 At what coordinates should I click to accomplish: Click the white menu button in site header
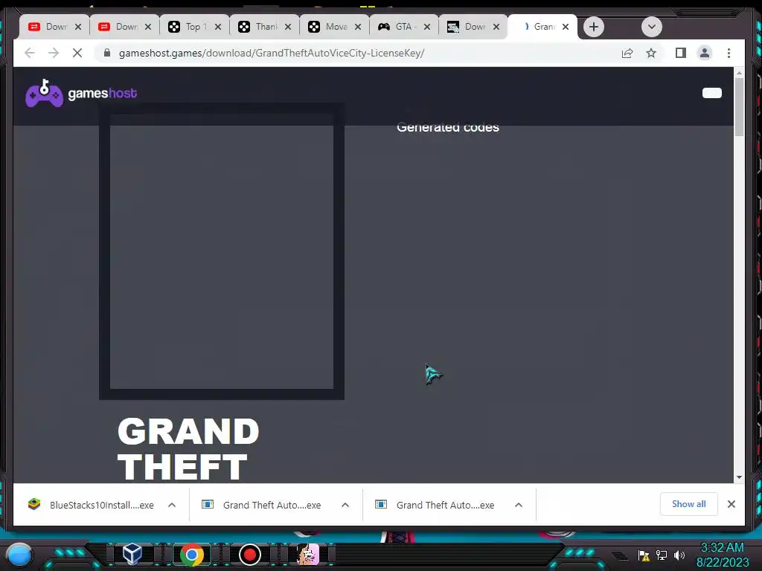tap(712, 93)
